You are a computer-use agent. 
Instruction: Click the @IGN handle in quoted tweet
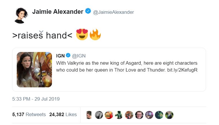78,55
